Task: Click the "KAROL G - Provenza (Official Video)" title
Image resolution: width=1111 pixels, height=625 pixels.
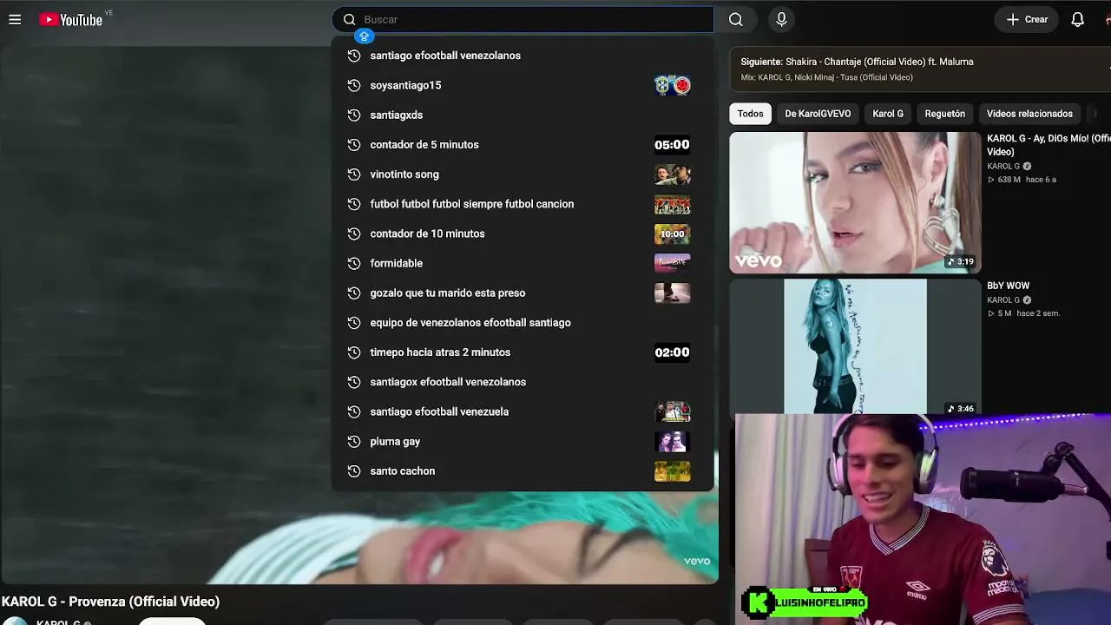Action: coord(110,602)
